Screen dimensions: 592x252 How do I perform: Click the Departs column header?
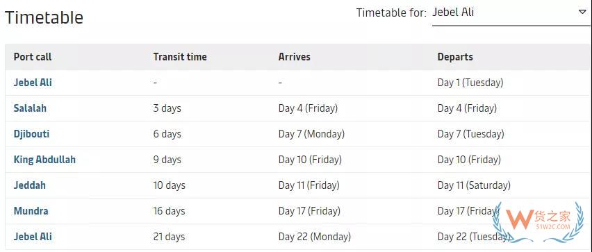[x=455, y=57]
